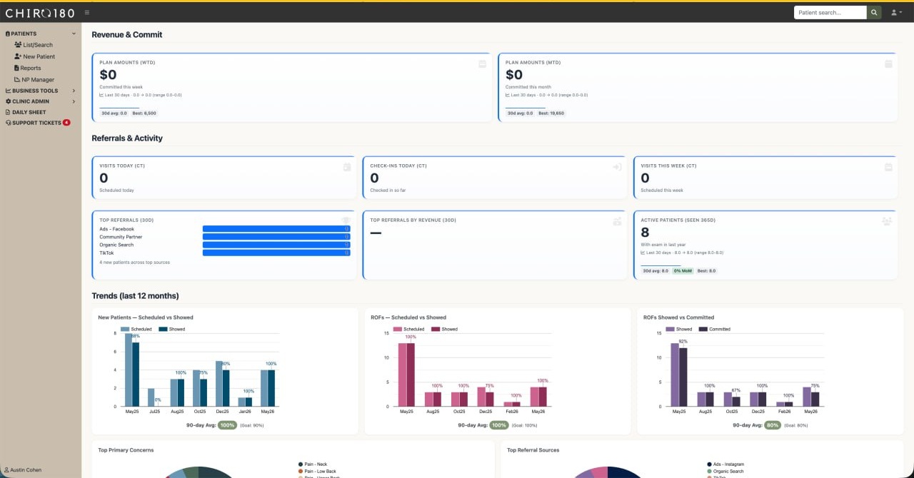This screenshot has width=914, height=478.
Task: Click the Support Tickets headset icon
Action: point(8,123)
